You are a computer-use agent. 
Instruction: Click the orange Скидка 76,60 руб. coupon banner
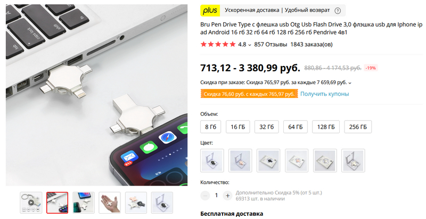pyautogui.click(x=249, y=94)
